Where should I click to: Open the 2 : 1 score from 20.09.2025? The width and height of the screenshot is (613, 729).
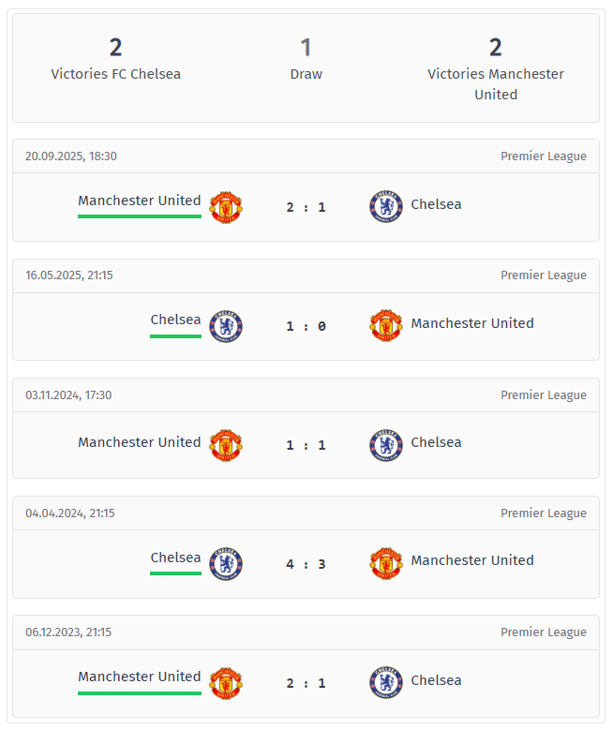coord(306,207)
